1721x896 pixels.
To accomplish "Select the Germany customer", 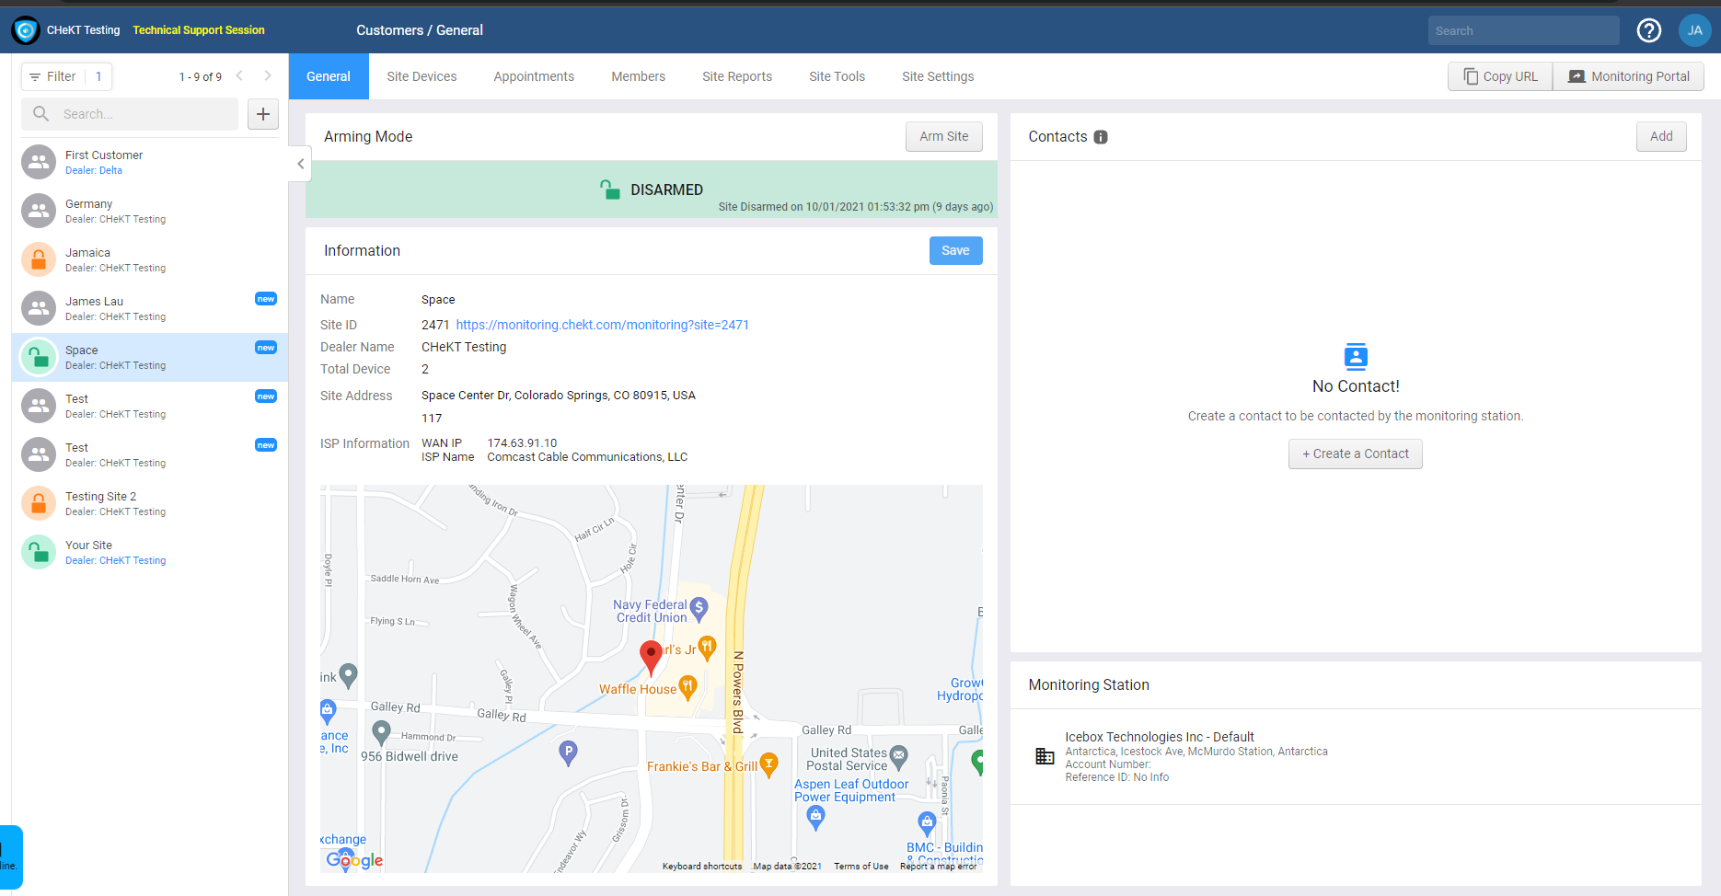I will pos(150,211).
